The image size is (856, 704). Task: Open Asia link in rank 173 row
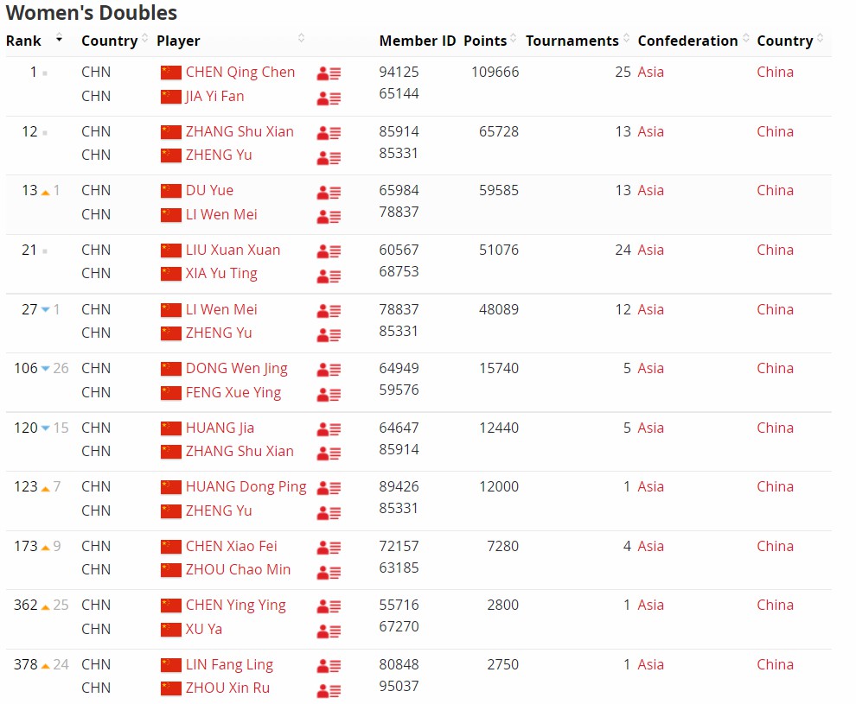pyautogui.click(x=651, y=546)
